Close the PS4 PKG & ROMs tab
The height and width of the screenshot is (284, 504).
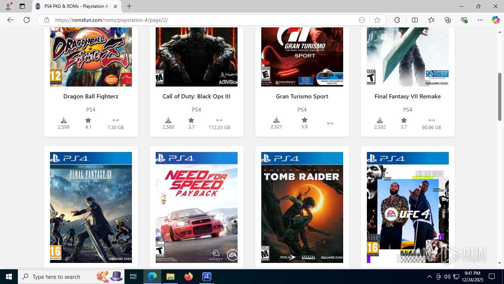pos(116,6)
